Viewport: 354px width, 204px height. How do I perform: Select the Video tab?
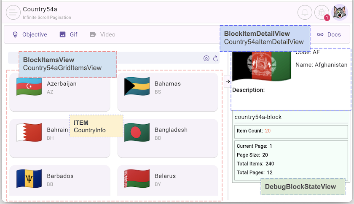tap(102, 34)
